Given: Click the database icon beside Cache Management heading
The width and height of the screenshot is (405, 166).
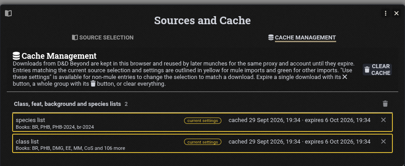Looking at the screenshot, I should coord(16,56).
